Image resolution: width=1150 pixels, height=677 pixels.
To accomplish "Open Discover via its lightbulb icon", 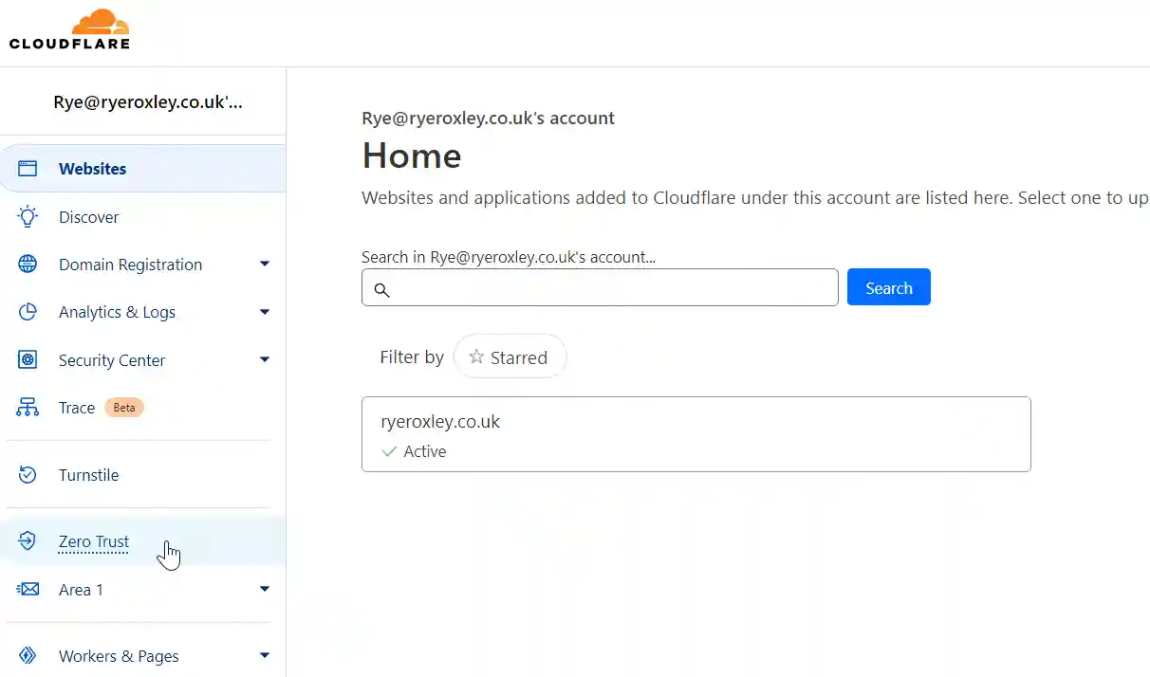I will tap(27, 216).
